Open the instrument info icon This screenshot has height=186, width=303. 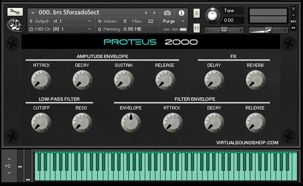point(182,13)
